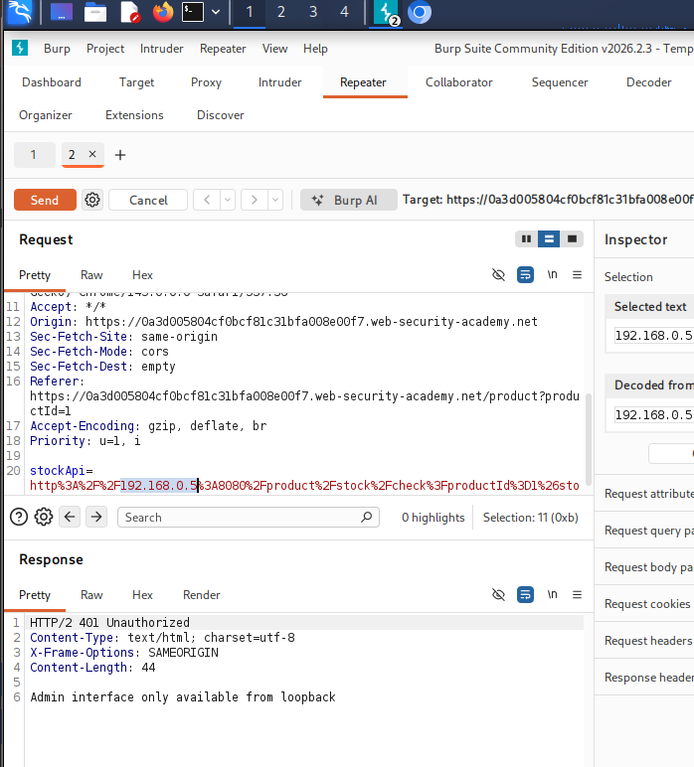
Task: Expand the back history dropdown
Action: click(x=228, y=200)
